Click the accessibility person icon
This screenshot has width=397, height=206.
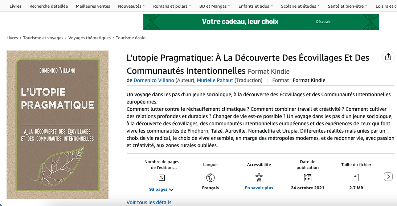click(x=259, y=178)
